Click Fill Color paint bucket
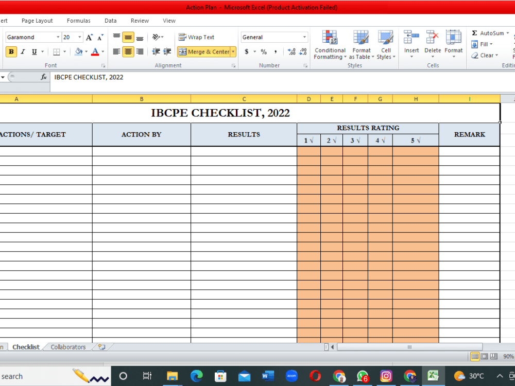This screenshot has height=386, width=515. click(x=78, y=51)
